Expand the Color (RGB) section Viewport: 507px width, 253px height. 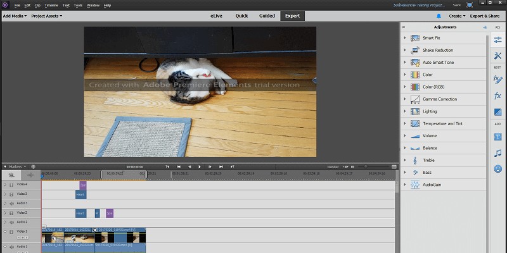[x=404, y=87]
